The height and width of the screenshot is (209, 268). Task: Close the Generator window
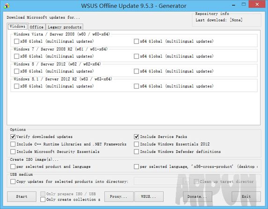pos(257,4)
